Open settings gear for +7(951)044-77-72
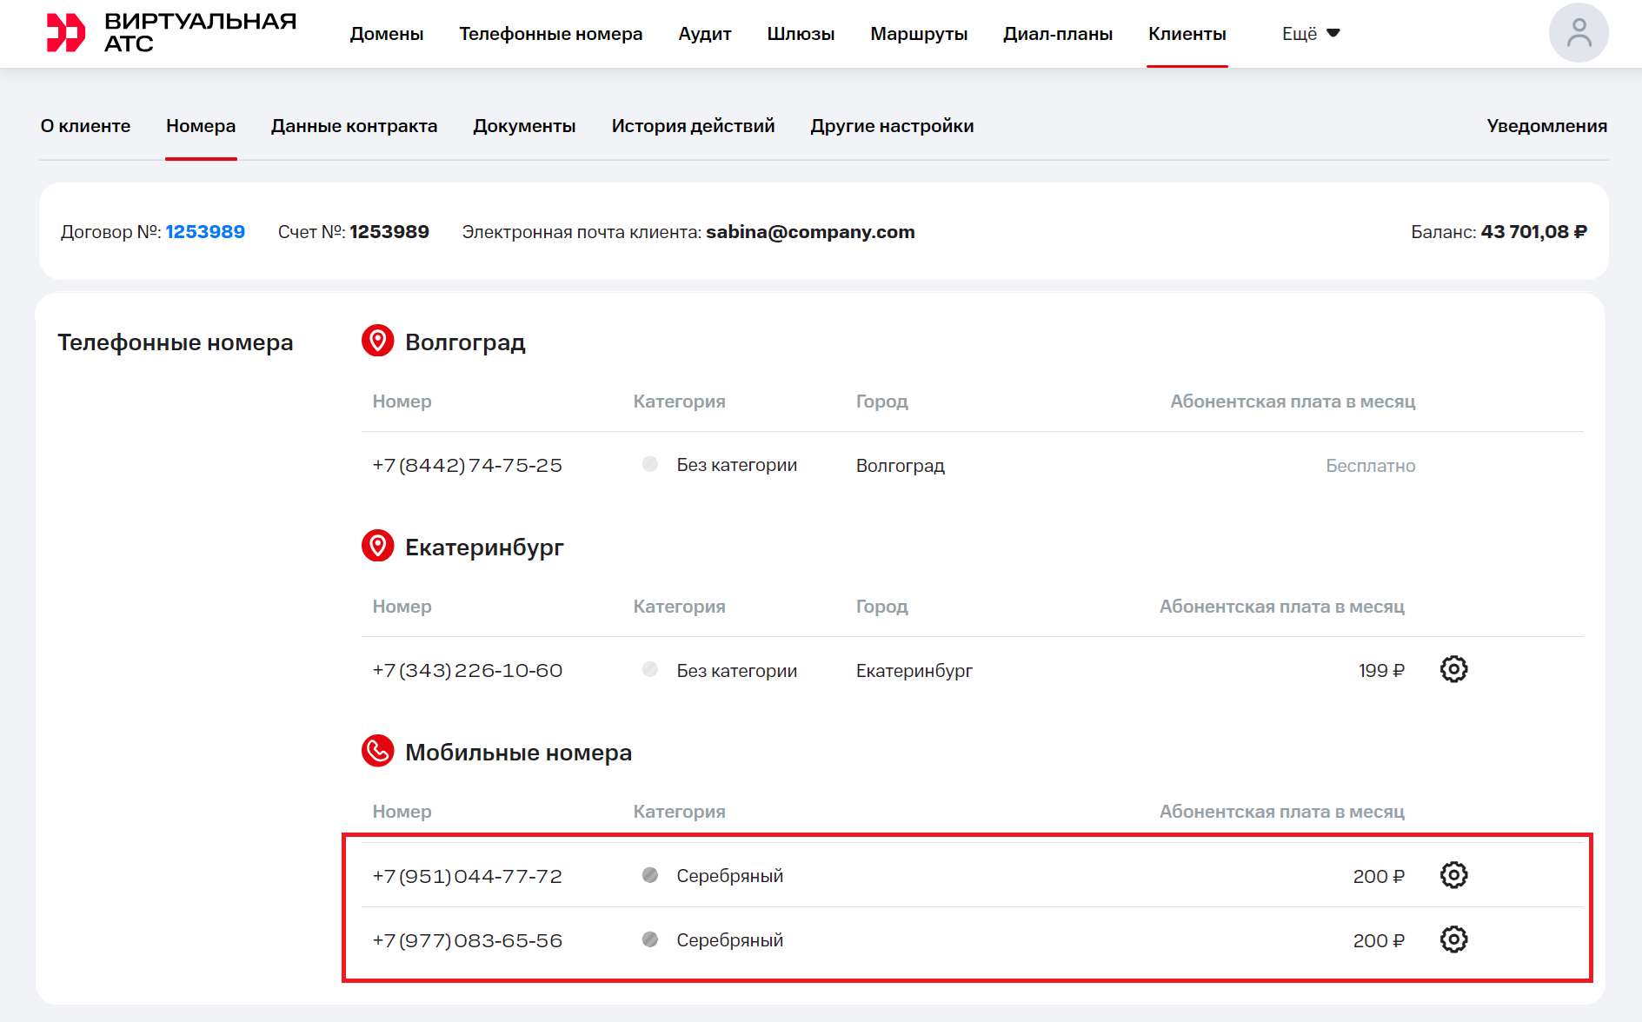1642x1022 pixels. [x=1453, y=875]
